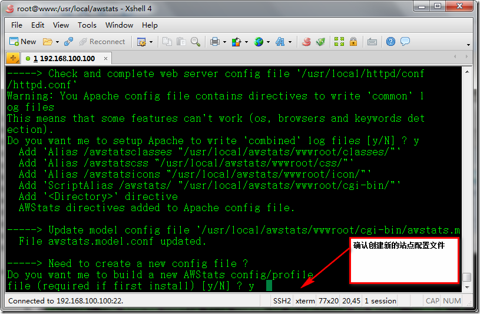480x314 pixels.
Task: Click 'AWStats directives added to Apache config file.' line
Action: tap(157, 208)
